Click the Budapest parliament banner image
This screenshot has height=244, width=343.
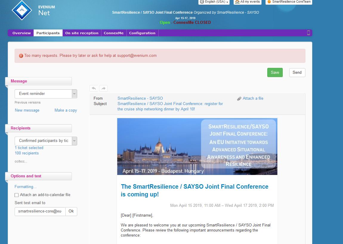point(197,146)
